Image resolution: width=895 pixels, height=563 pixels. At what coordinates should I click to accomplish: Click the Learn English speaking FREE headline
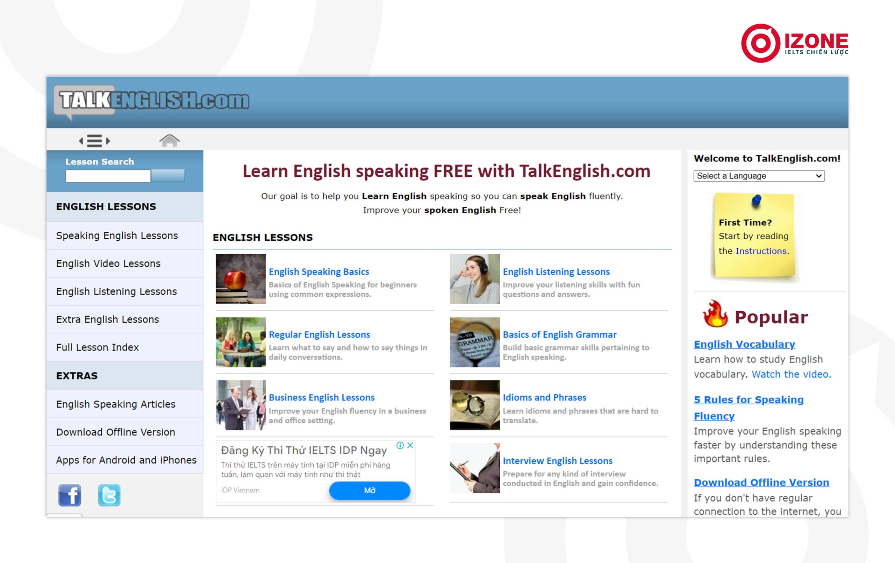click(446, 171)
